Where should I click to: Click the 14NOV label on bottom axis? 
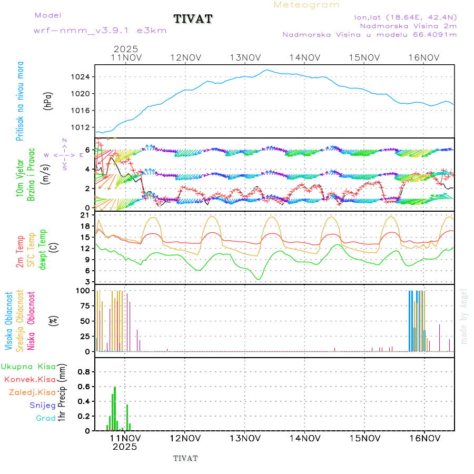coord(304,438)
